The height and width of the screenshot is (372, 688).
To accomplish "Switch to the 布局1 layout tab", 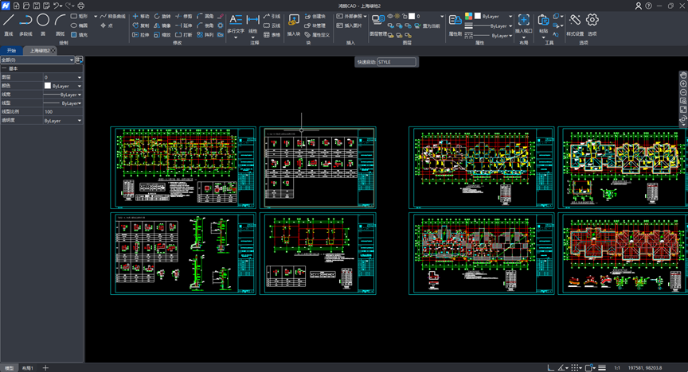I will tap(27, 368).
